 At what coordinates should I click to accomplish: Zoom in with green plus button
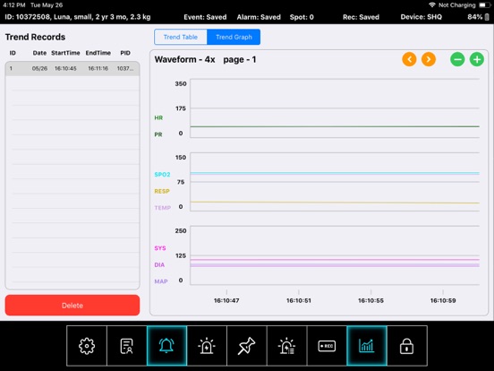477,59
